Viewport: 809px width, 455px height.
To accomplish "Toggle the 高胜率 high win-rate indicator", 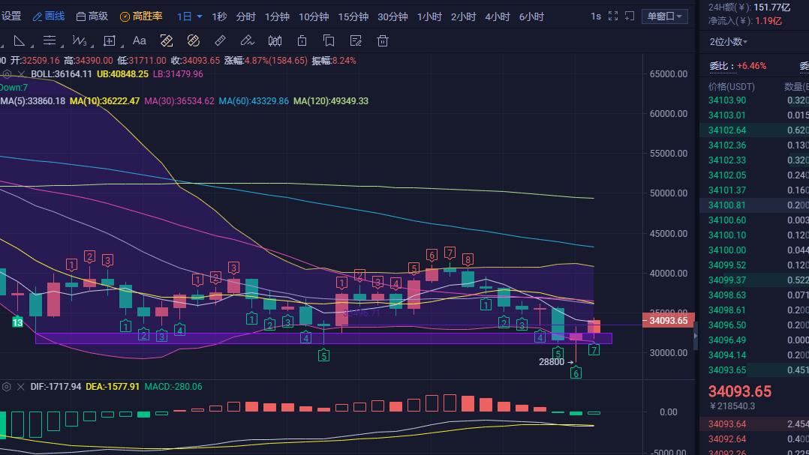I will point(143,16).
